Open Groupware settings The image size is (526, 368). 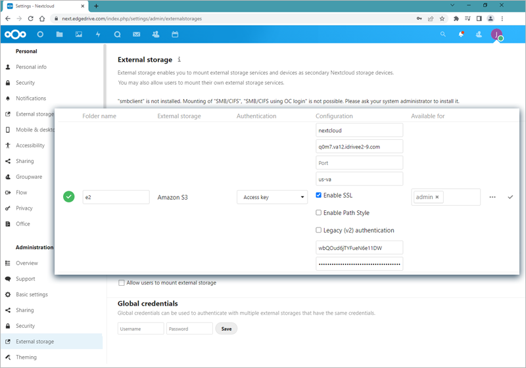pyautogui.click(x=28, y=177)
